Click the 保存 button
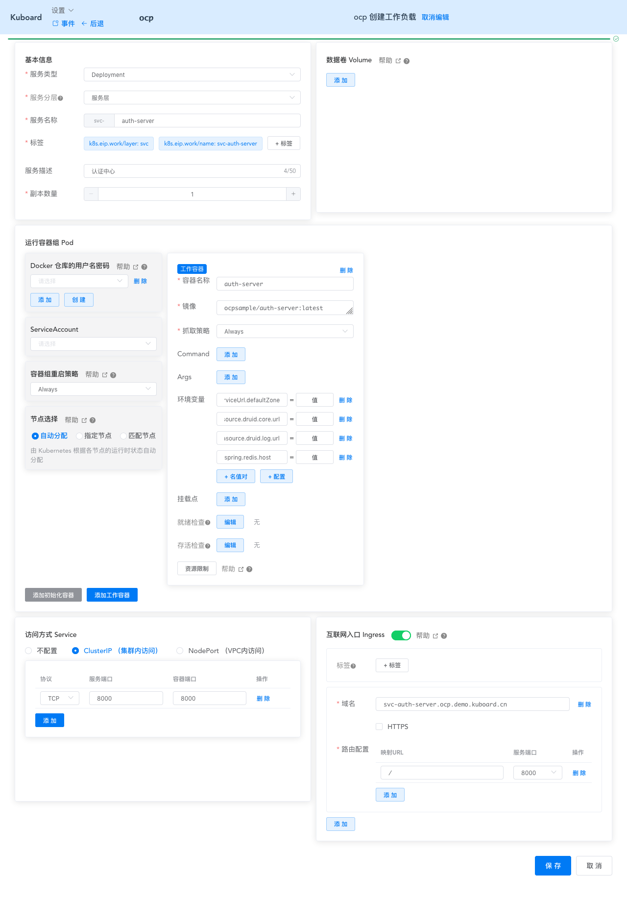The image size is (627, 900). (x=553, y=866)
